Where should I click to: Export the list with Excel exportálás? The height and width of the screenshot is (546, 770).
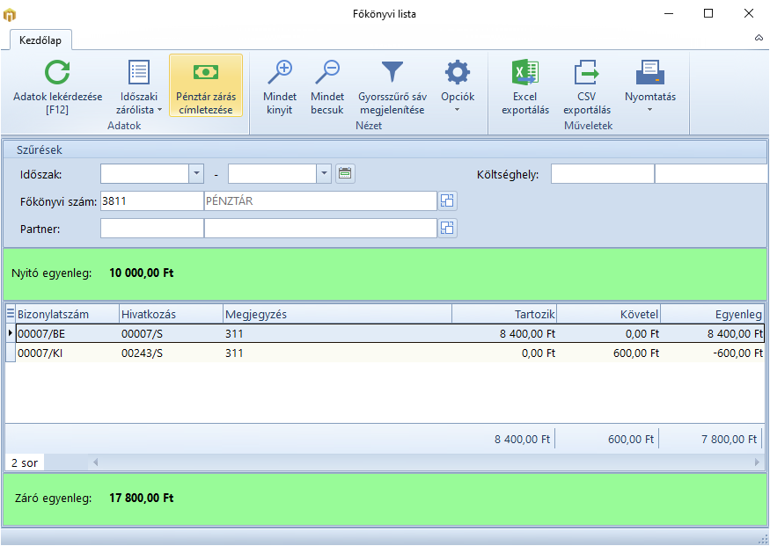coord(525,86)
